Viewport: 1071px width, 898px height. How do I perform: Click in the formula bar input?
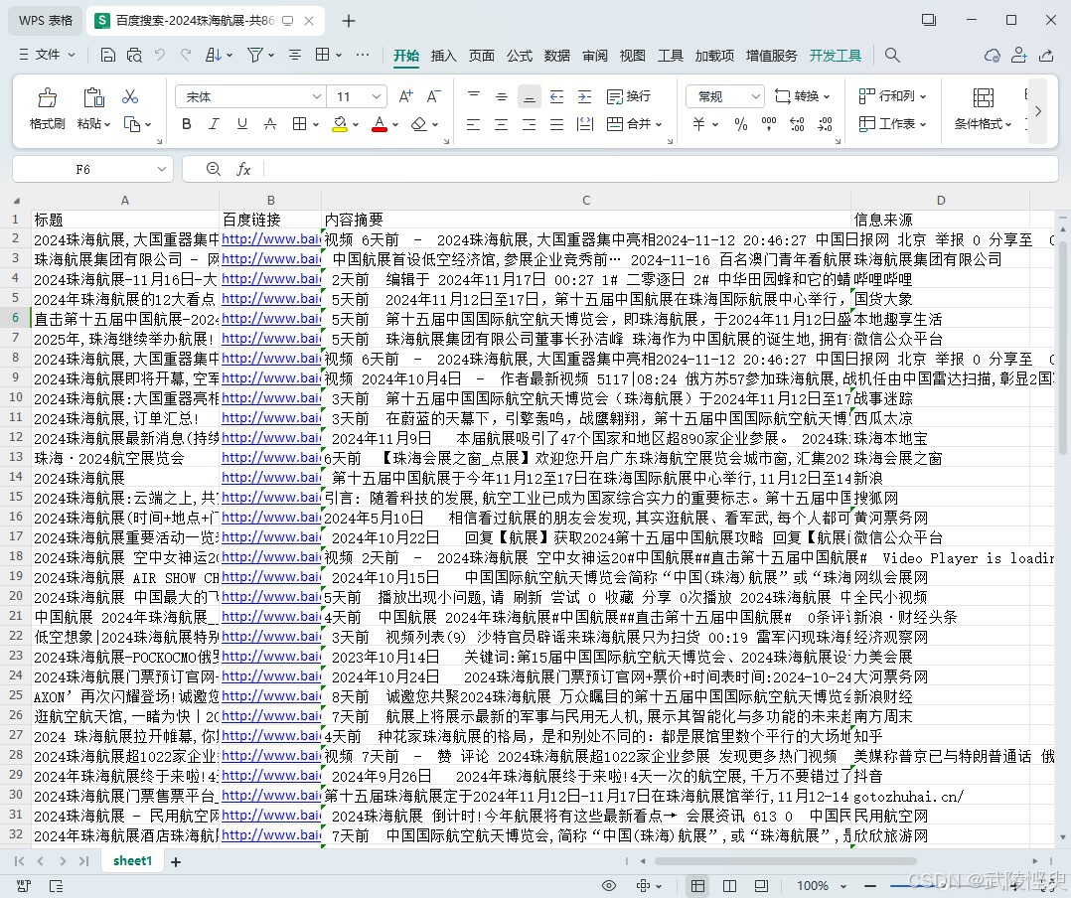pyautogui.click(x=659, y=169)
